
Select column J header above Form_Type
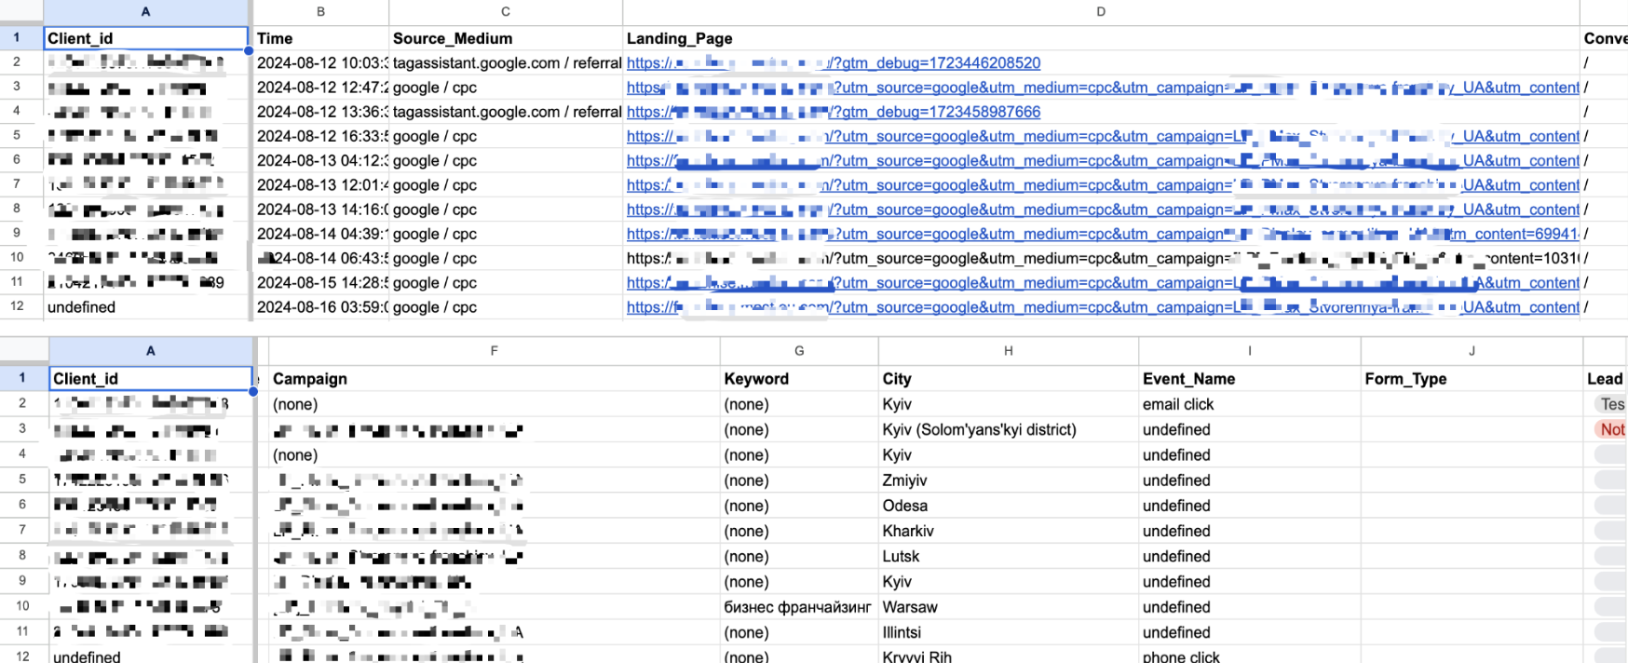coord(1472,351)
